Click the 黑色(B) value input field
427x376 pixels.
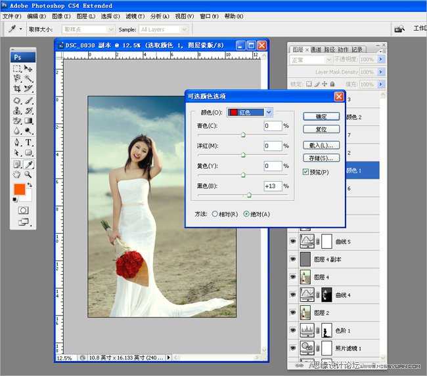(273, 186)
